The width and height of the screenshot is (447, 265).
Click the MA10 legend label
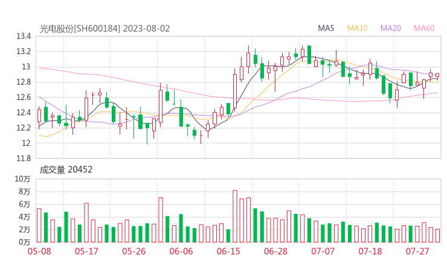357,28
